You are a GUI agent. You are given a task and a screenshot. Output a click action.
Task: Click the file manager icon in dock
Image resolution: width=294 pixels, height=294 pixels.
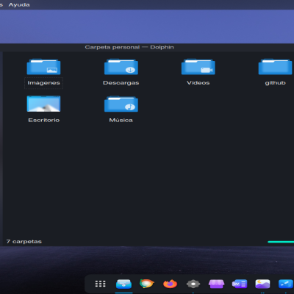click(123, 284)
